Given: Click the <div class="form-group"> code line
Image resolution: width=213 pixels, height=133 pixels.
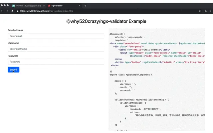Looking at the screenshot, I should (128, 47).
